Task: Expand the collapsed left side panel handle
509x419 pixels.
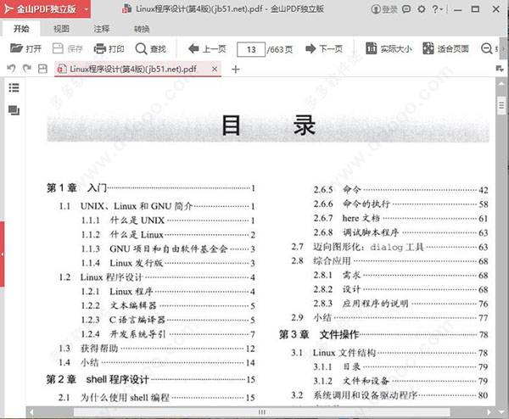Action: pos(2,254)
